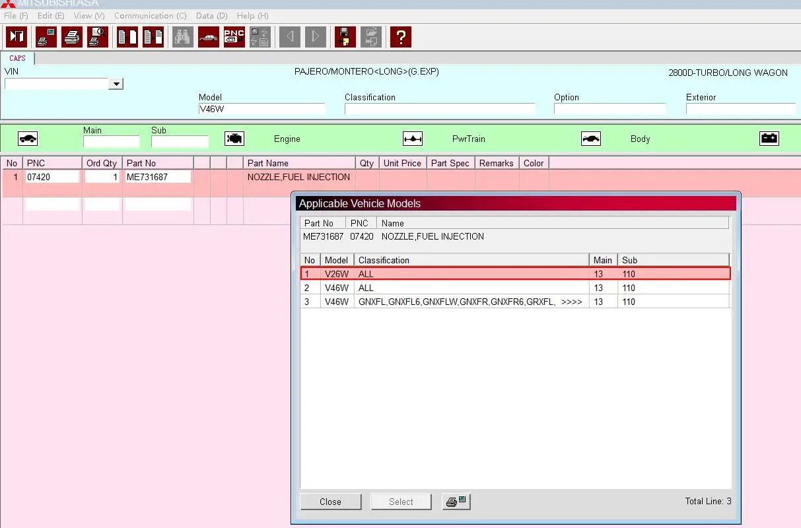Image resolution: width=801 pixels, height=528 pixels.
Task: Click the >>>> more indicator in row 3
Action: (x=572, y=302)
